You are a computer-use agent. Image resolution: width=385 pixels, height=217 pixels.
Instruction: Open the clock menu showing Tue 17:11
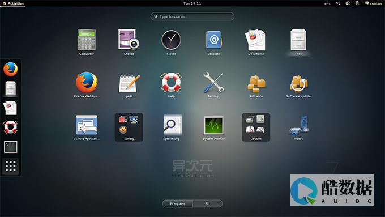pyautogui.click(x=192, y=3)
